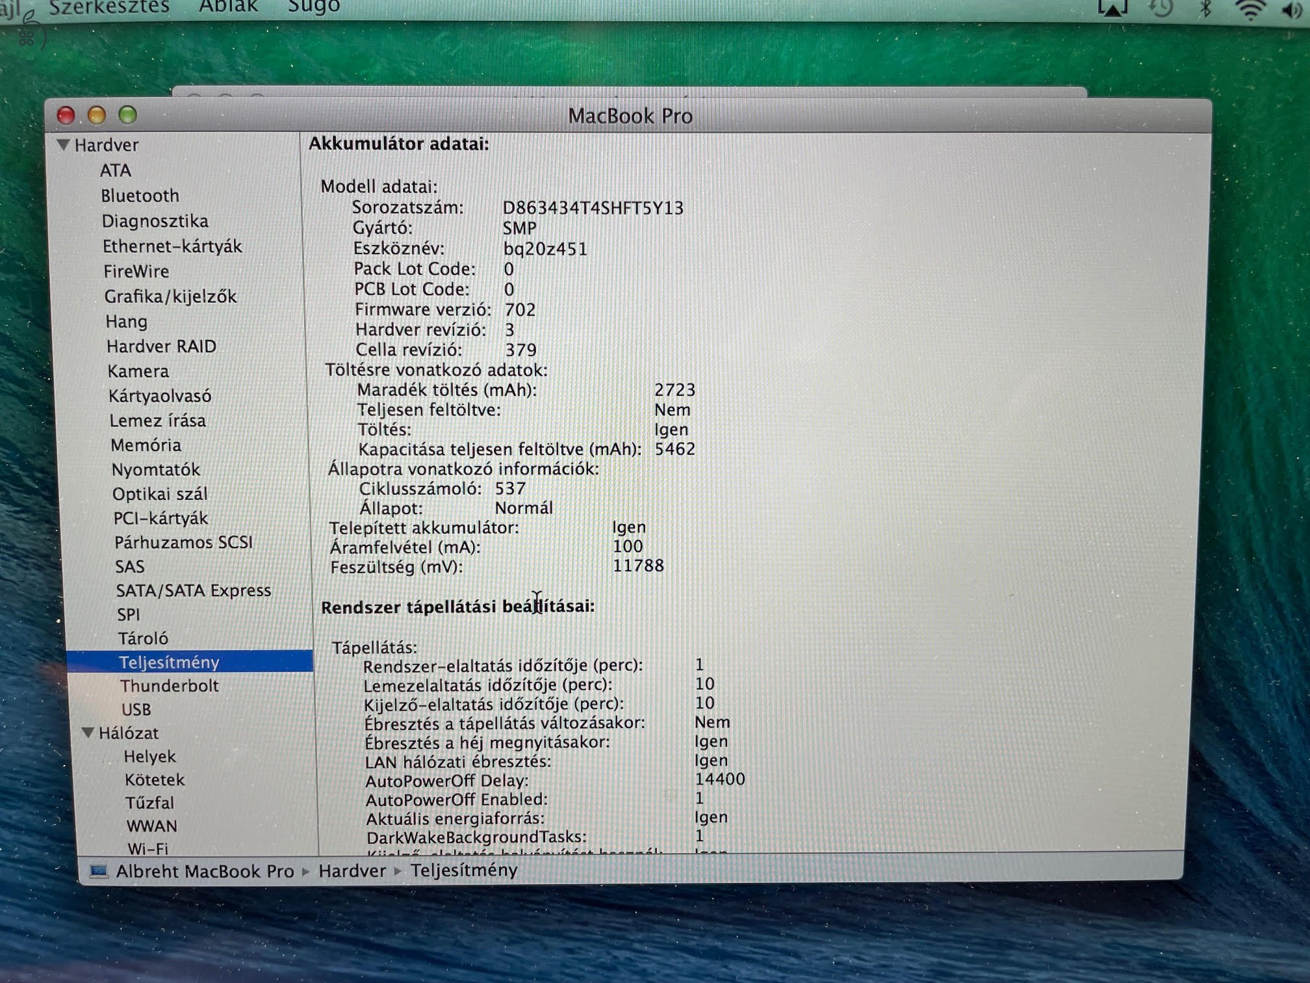Click device name bq20z451
1310x983 pixels.
pos(545,249)
